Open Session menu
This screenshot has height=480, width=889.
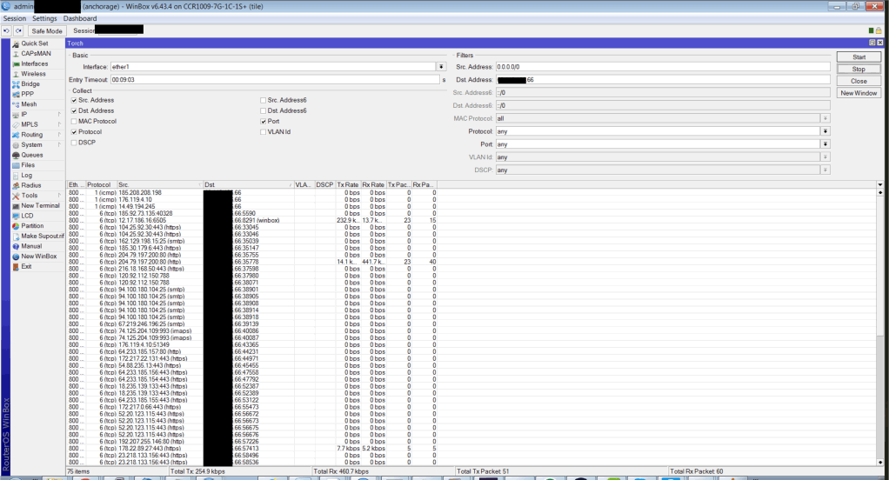point(15,19)
